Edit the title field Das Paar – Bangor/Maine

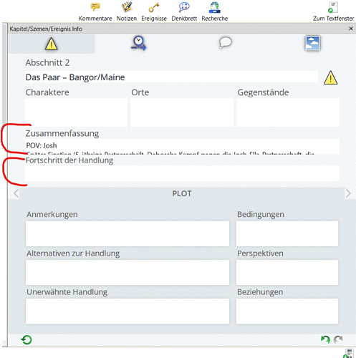(171, 77)
